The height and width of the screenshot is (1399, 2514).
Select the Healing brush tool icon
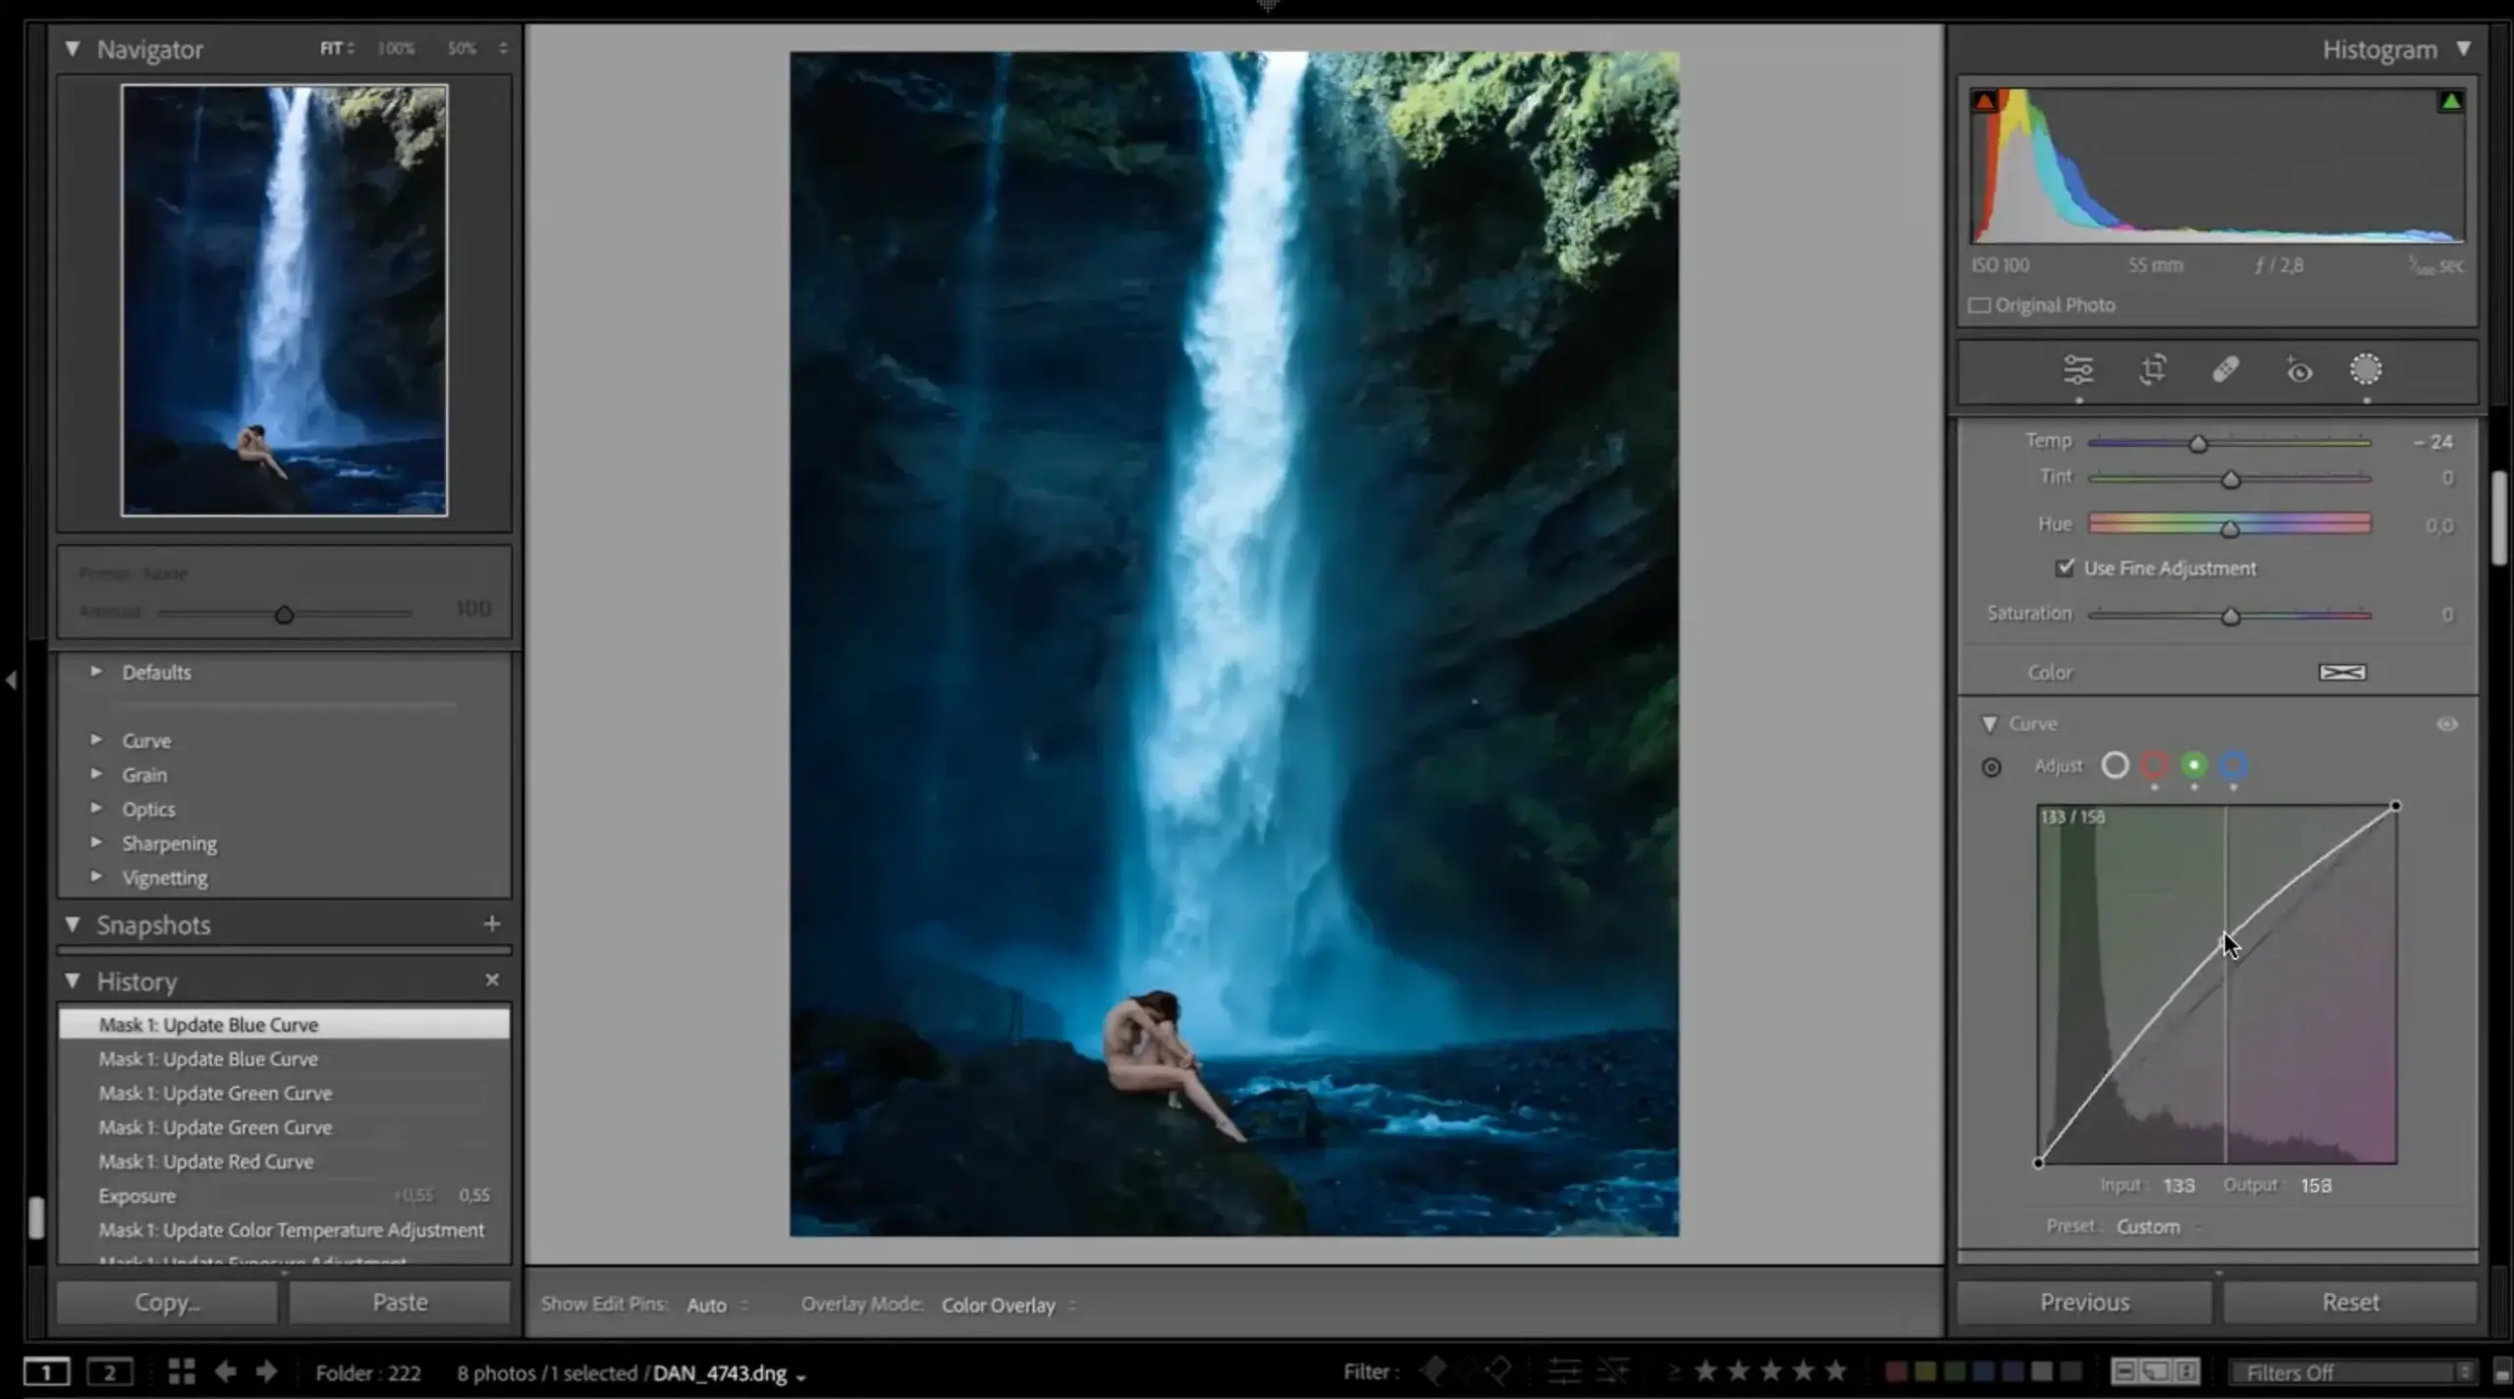[x=2225, y=370]
